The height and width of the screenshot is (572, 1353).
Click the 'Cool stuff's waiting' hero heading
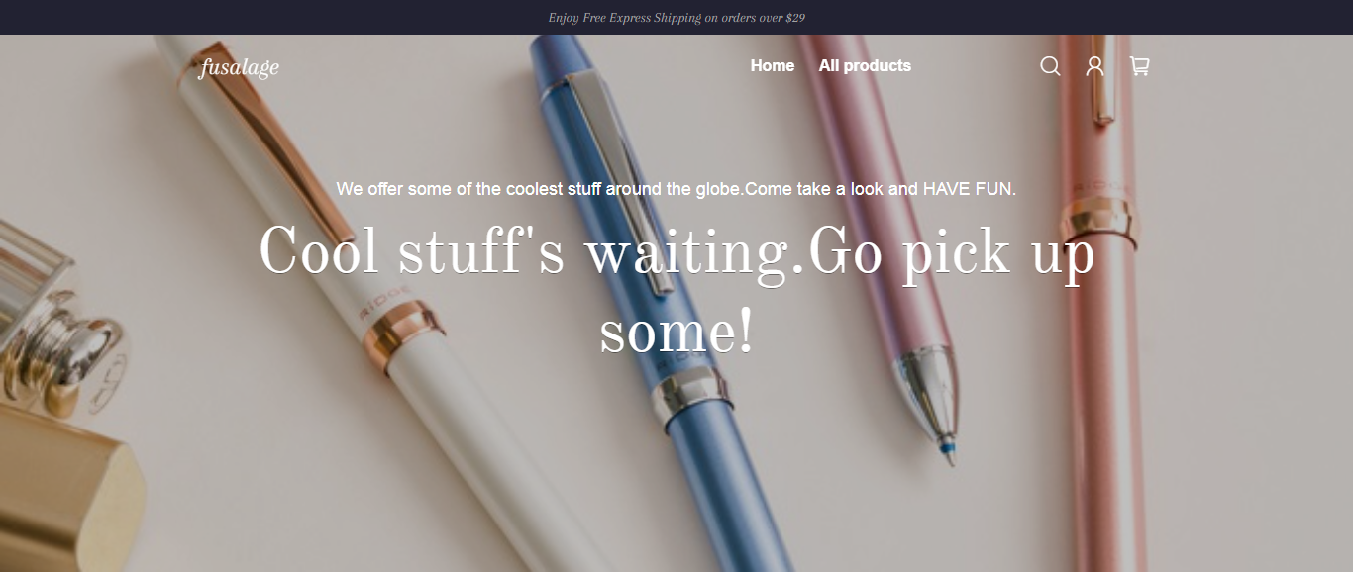676,290
